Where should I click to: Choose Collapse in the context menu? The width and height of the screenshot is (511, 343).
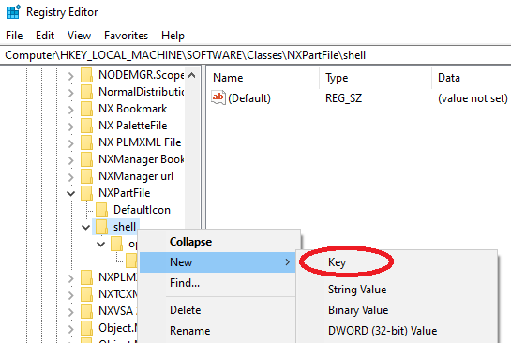point(218,242)
